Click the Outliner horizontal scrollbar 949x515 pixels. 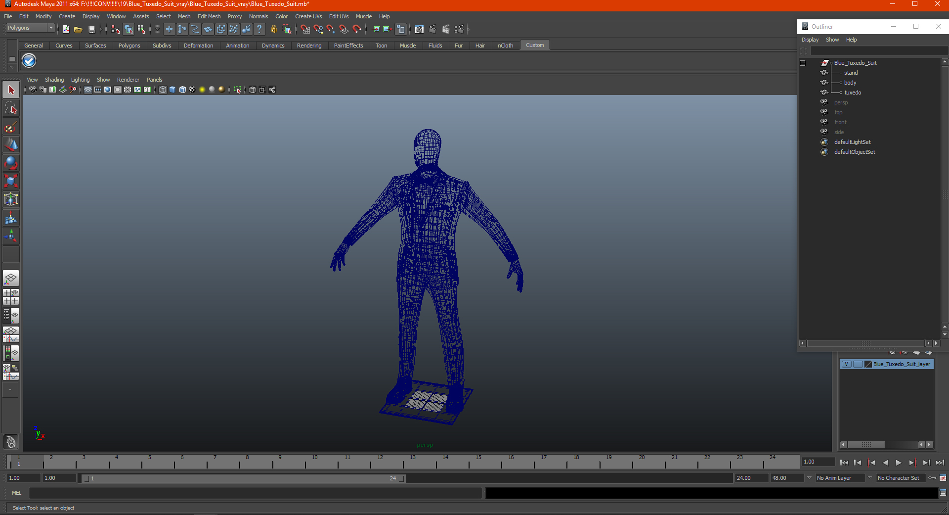pyautogui.click(x=866, y=343)
